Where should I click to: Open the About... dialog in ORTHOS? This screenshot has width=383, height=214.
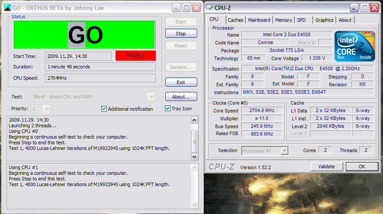coord(181,97)
